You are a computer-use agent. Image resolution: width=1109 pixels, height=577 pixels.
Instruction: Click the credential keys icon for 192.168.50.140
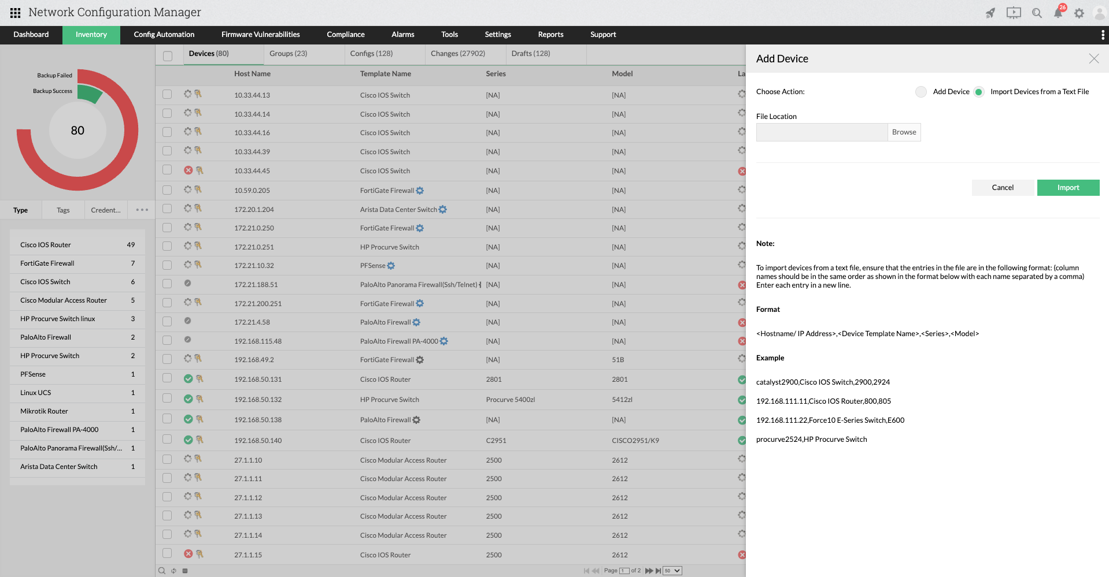(199, 440)
